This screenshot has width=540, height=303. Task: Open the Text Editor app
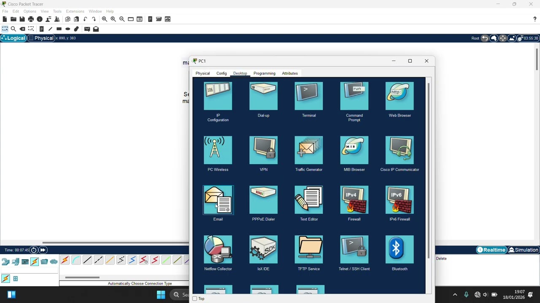coord(309,203)
